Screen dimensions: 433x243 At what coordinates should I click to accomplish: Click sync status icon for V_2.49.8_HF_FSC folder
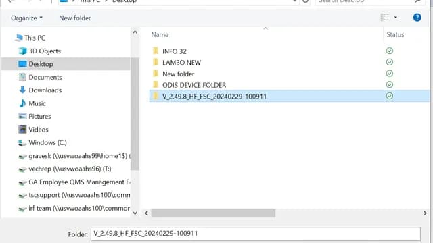coord(390,96)
